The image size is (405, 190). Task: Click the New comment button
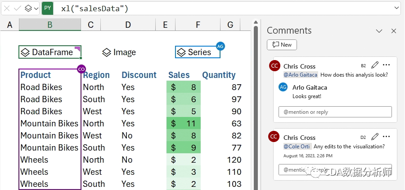pyautogui.click(x=282, y=45)
